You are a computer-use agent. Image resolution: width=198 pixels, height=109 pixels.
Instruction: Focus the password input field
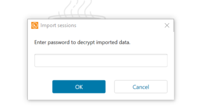coord(101,60)
